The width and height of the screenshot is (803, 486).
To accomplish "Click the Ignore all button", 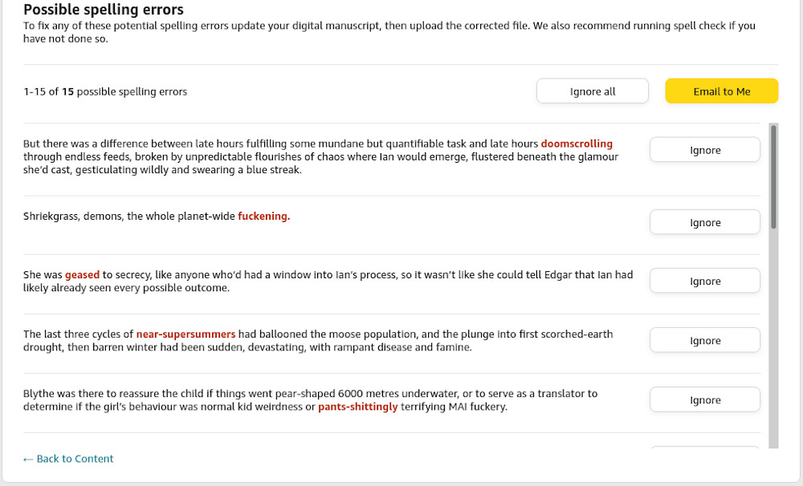I will click(593, 91).
